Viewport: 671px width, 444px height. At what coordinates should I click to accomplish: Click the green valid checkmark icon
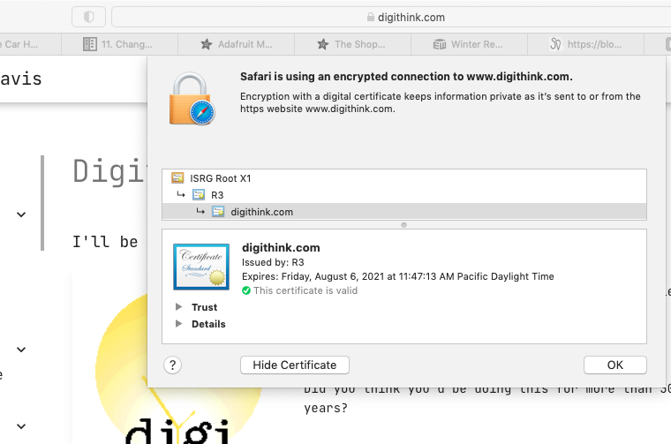pos(246,291)
